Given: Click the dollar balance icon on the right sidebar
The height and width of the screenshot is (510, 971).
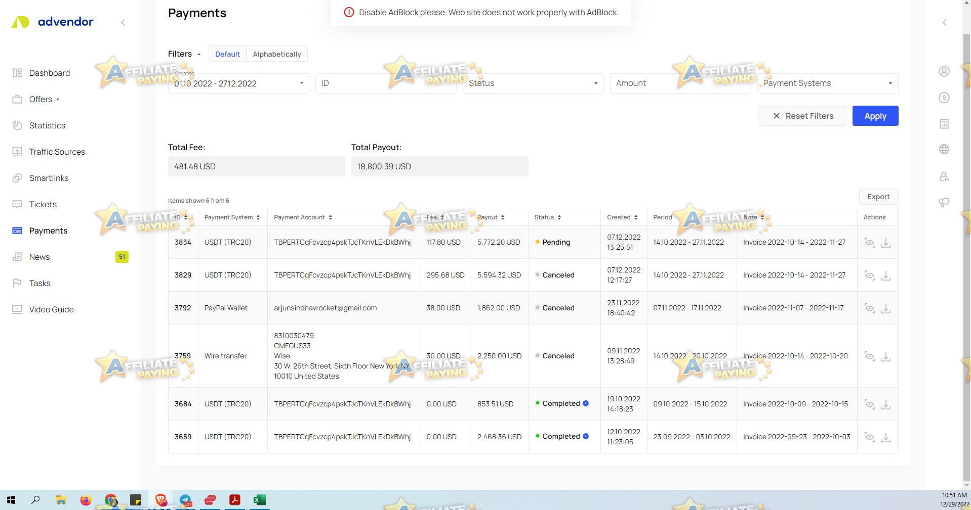Looking at the screenshot, I should coord(944,98).
